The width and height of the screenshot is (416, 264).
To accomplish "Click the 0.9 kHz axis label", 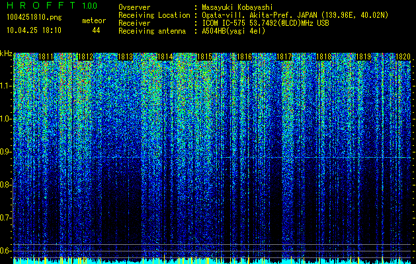I will click(6, 152).
